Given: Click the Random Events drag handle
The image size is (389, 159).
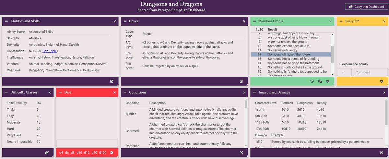Looking at the screenshot, I should [254, 21].
